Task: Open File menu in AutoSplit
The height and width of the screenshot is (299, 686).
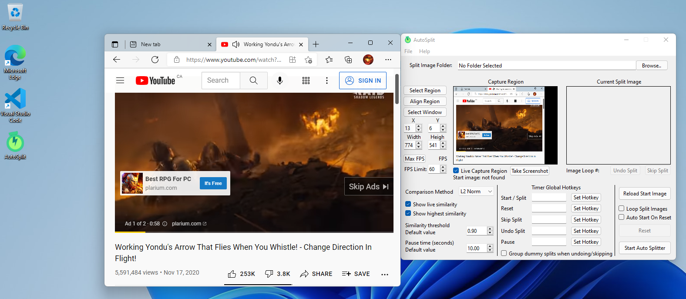Action: click(408, 51)
